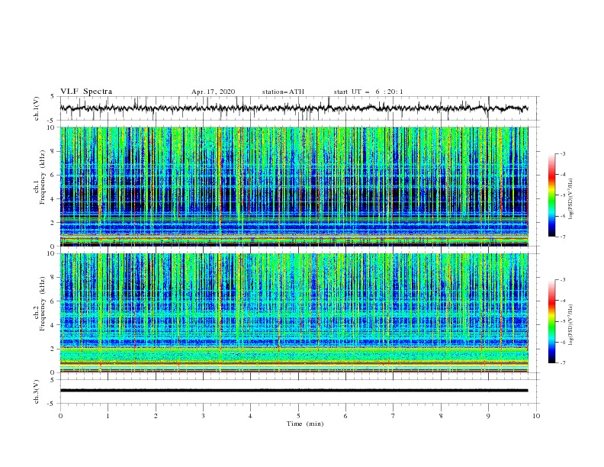Image resolution: width=604 pixels, height=467 pixels.
Task: Click the "ch.1(V)" axis label
Action: [37, 108]
